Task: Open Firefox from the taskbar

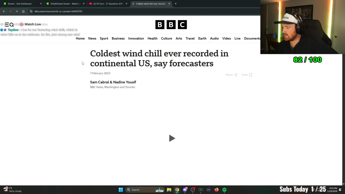Action: (216, 190)
